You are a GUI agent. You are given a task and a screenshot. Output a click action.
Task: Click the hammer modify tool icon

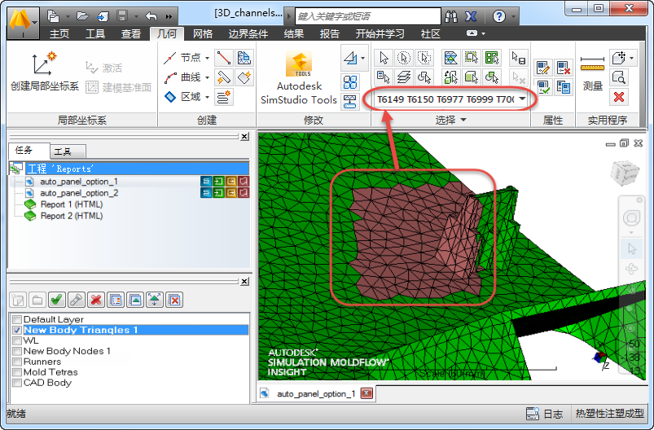[223, 77]
